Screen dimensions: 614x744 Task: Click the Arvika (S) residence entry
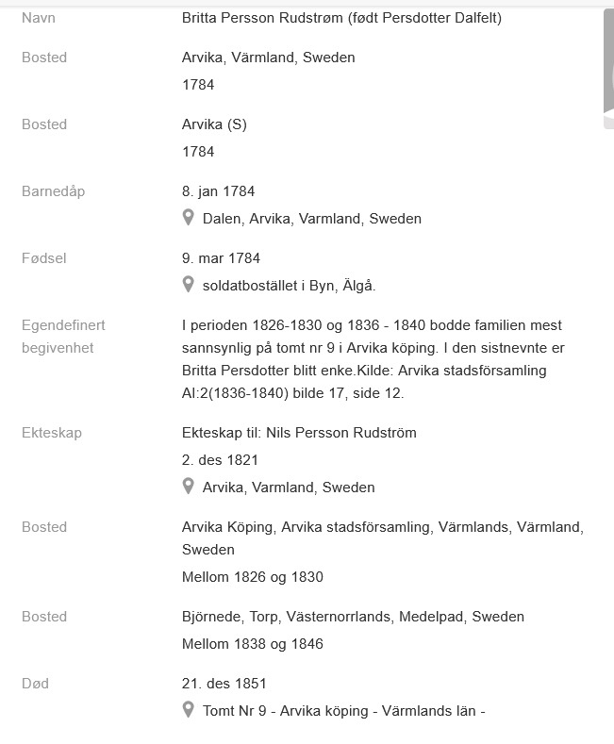click(214, 124)
